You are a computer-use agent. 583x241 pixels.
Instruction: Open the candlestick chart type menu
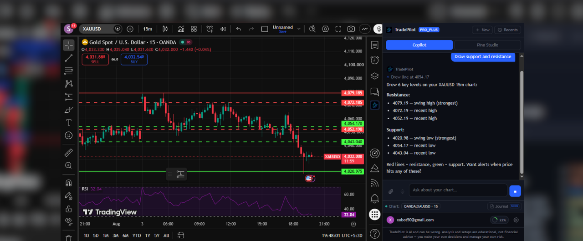pyautogui.click(x=165, y=29)
